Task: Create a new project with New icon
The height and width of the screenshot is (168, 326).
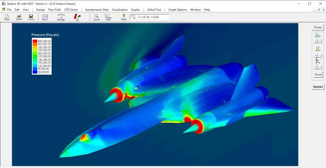Action: pyautogui.click(x=7, y=17)
